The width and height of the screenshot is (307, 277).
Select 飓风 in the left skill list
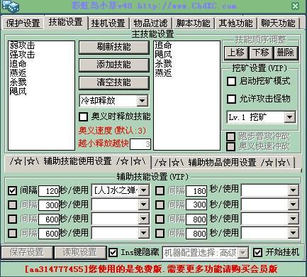pos(18,92)
